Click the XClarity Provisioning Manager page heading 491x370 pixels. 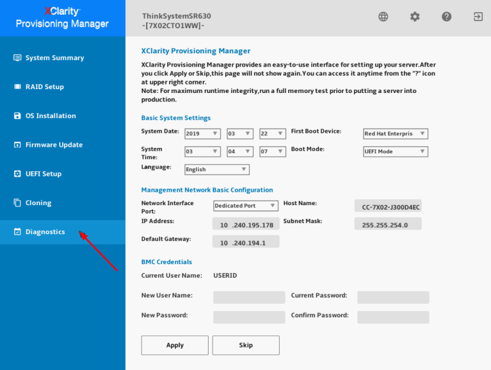click(196, 51)
